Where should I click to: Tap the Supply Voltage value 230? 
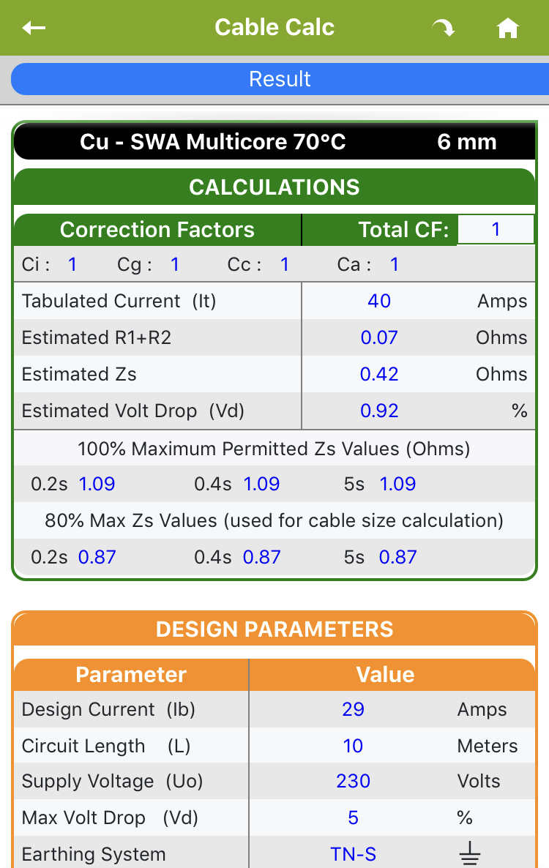[x=353, y=781]
